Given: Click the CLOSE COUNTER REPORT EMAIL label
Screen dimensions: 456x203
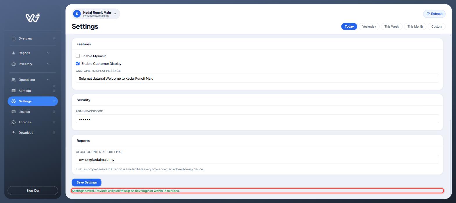Looking at the screenshot, I should coord(99,152).
